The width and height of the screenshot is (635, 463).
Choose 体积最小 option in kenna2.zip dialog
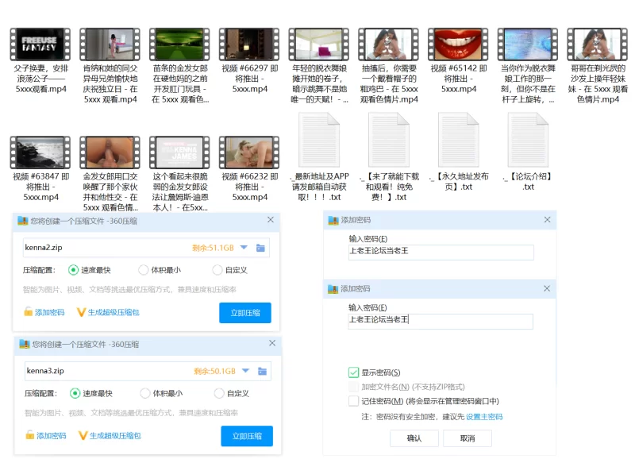point(144,270)
